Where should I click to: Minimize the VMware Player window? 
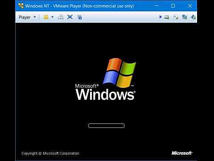click(157, 6)
